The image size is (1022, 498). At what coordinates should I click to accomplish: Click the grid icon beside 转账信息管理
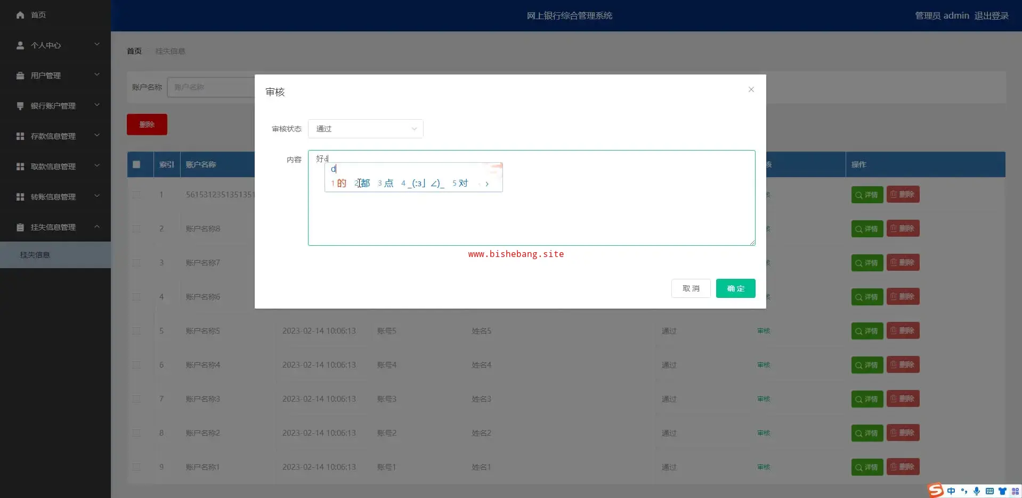20,197
